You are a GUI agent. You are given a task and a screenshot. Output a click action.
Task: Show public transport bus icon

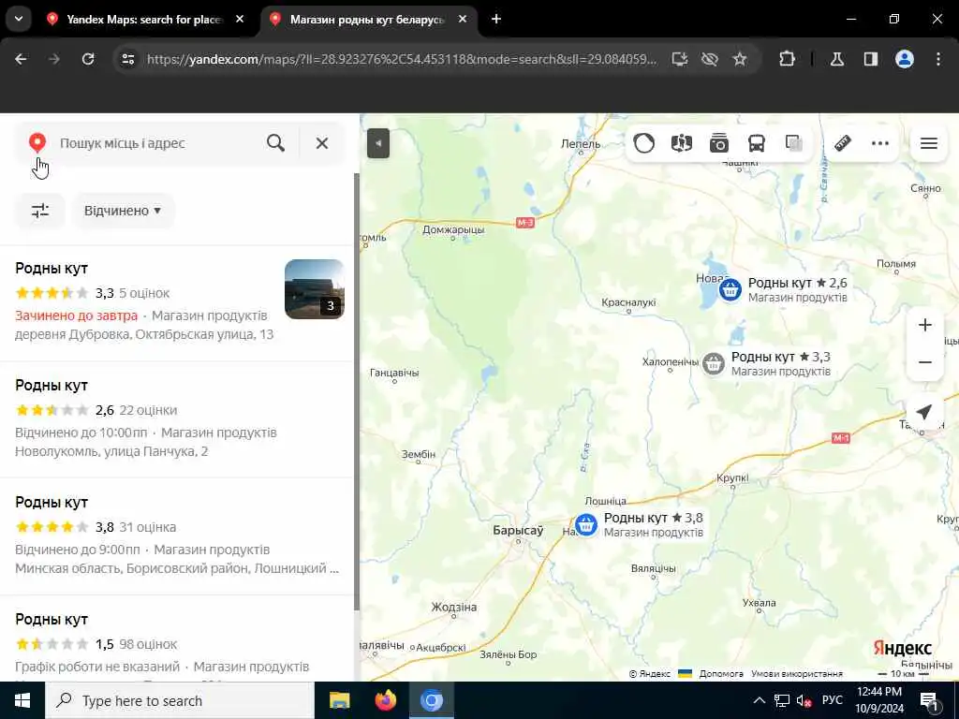pyautogui.click(x=757, y=143)
